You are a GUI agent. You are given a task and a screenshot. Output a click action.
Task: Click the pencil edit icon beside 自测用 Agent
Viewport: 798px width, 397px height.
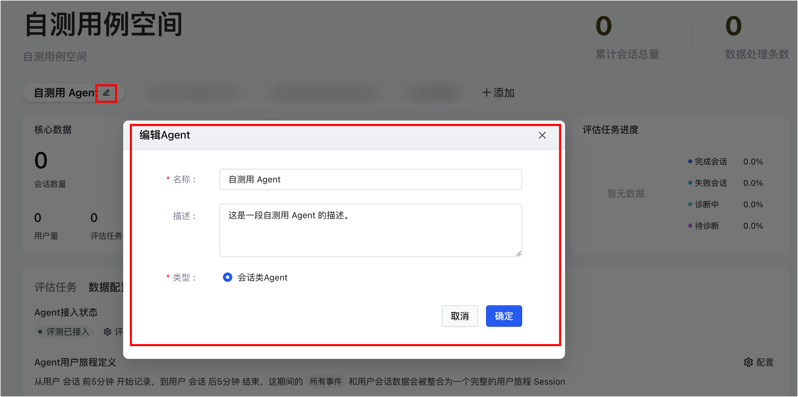click(x=106, y=93)
